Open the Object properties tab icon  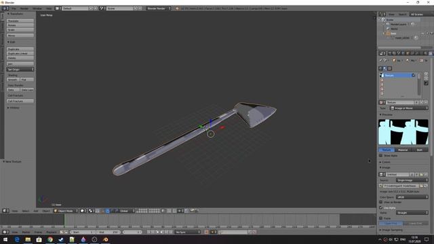click(408, 53)
